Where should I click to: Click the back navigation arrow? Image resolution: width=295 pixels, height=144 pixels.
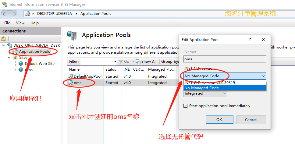pos(5,14)
